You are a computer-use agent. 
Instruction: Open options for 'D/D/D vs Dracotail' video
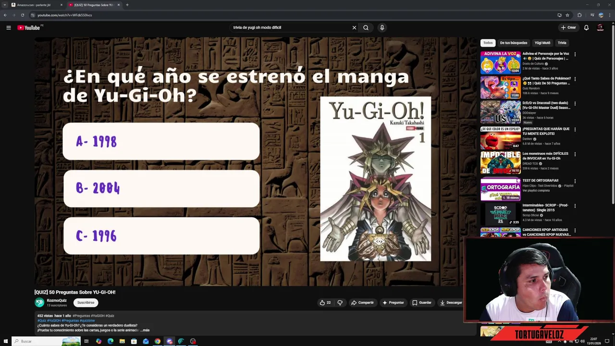tap(575, 103)
